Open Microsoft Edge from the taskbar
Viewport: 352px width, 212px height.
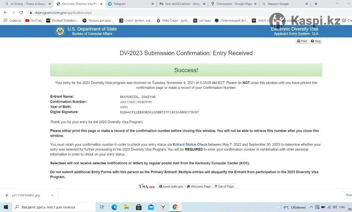114,207
